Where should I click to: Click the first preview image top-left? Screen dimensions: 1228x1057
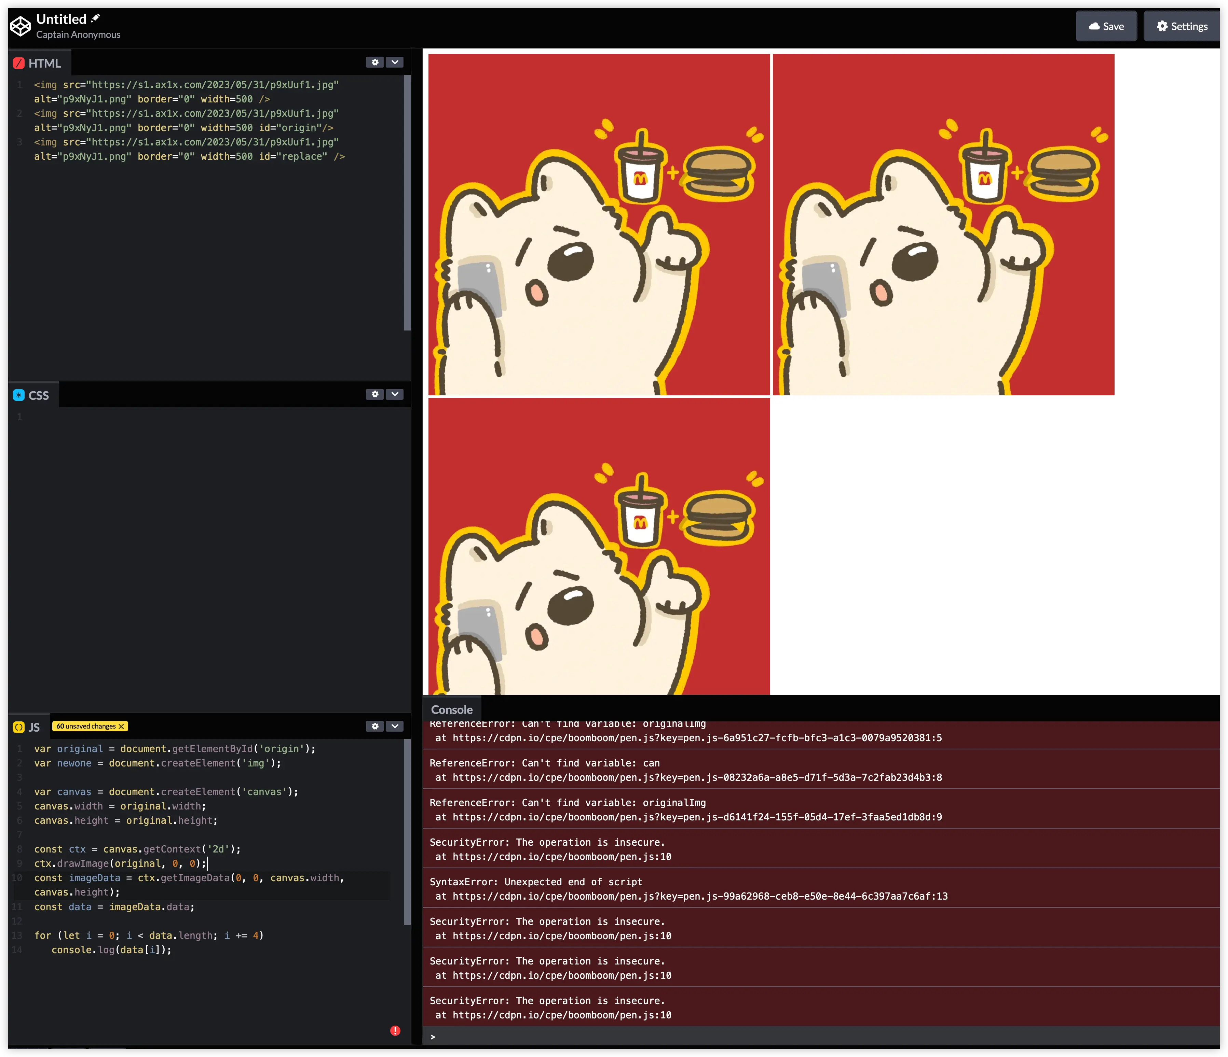599,224
